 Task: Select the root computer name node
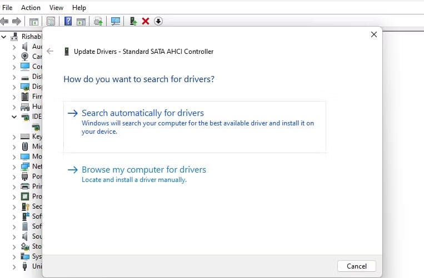pos(32,37)
